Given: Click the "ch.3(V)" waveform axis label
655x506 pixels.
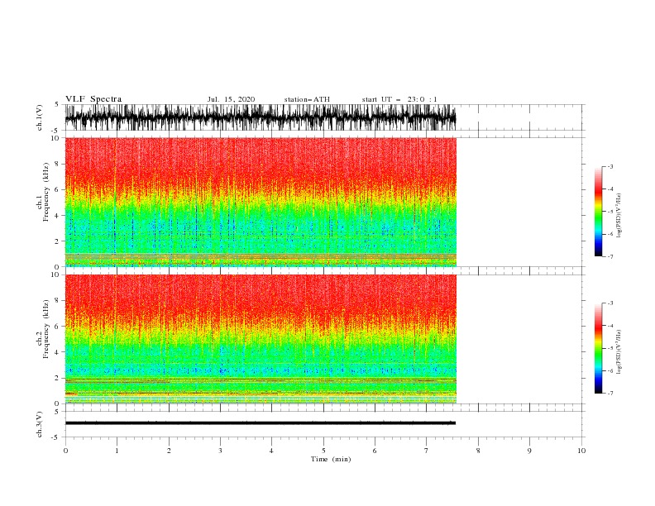Looking at the screenshot, I should click(x=40, y=424).
